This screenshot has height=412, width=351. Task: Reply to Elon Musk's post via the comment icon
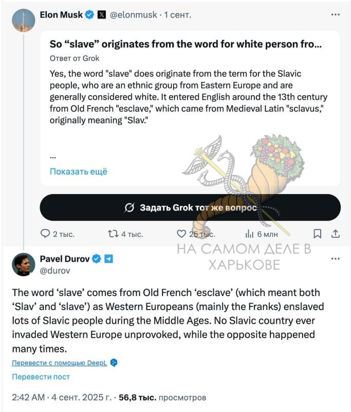46,233
